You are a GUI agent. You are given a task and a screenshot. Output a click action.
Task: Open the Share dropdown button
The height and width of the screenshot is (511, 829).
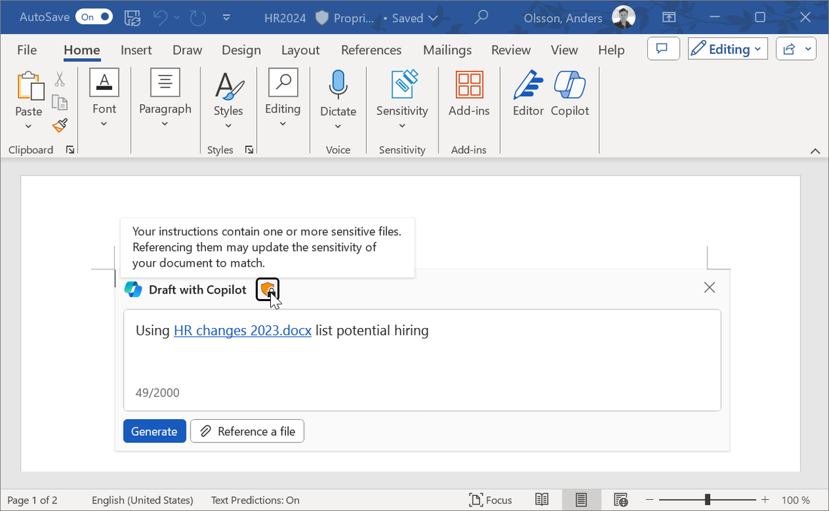[x=794, y=49]
